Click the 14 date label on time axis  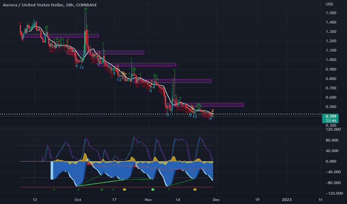(178, 200)
